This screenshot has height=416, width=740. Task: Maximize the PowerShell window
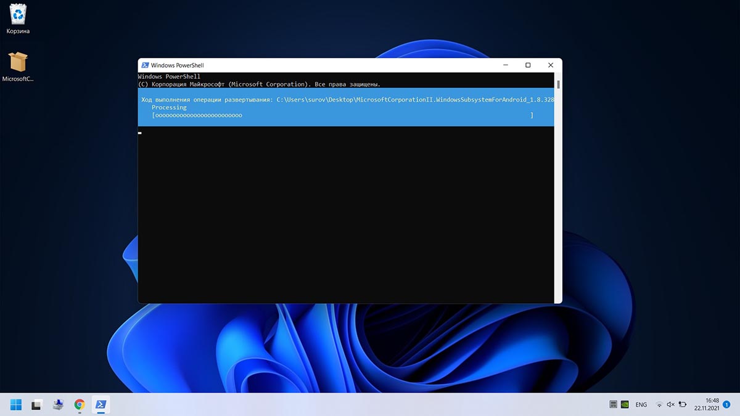(x=528, y=65)
